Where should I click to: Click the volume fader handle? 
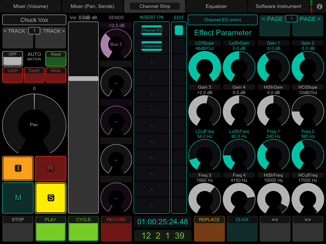coord(83,78)
